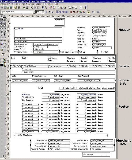This screenshot has width=132, height=160.
Task: Toggle Bold formatting
Action: click(46, 12)
